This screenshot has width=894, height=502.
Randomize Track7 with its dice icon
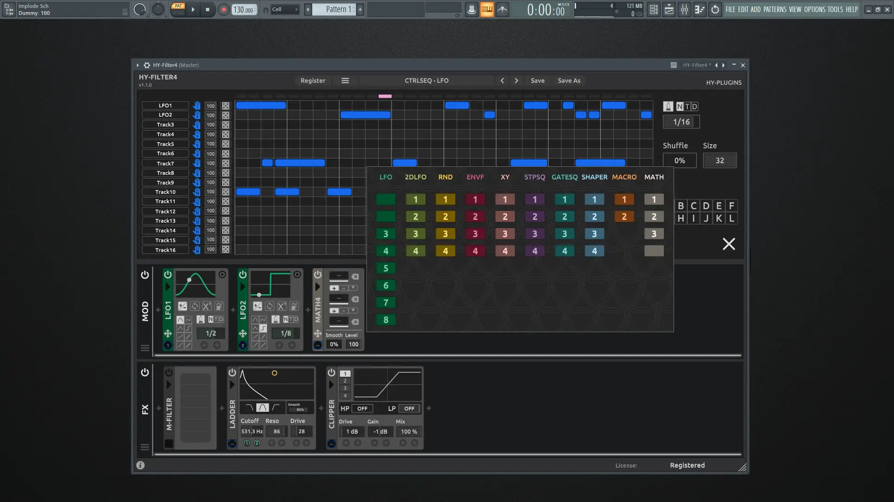point(225,164)
